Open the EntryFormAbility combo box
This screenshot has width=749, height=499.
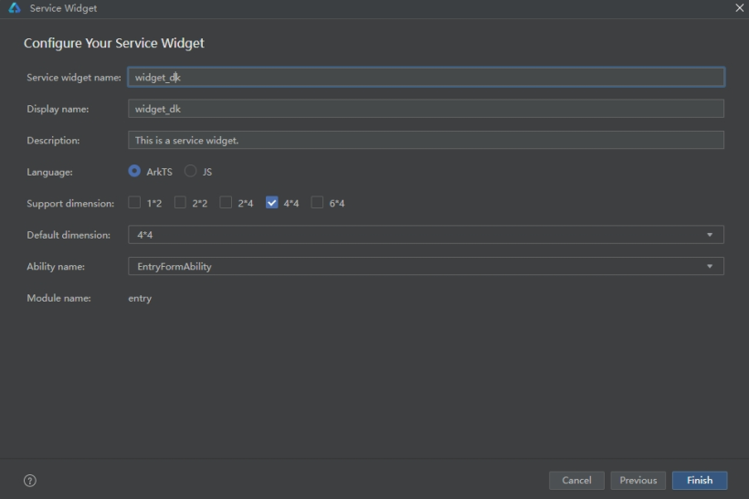pos(426,266)
